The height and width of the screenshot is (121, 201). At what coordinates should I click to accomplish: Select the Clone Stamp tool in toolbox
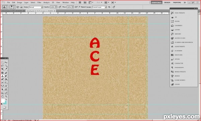click(x=2, y=76)
